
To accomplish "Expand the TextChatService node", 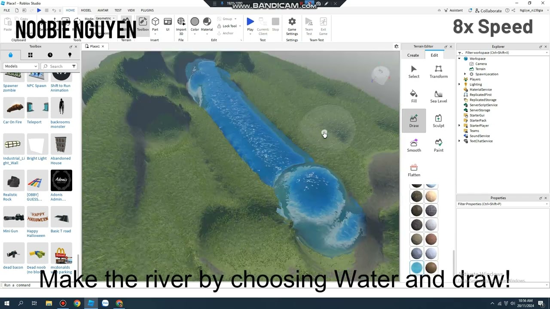I will tap(459, 141).
